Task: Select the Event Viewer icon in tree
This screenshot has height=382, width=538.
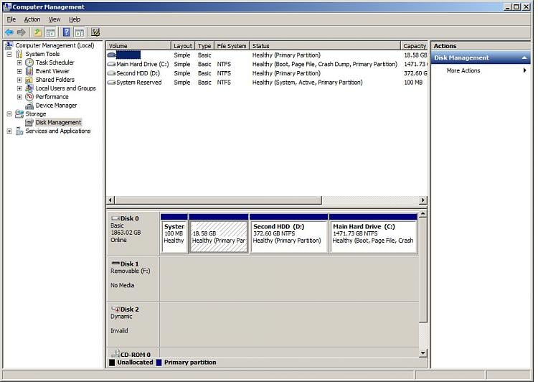Action: pos(29,71)
